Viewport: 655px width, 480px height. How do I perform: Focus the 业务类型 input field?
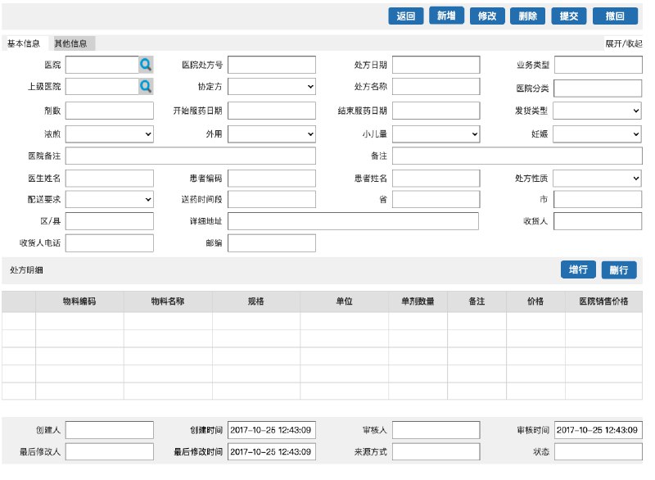point(599,65)
